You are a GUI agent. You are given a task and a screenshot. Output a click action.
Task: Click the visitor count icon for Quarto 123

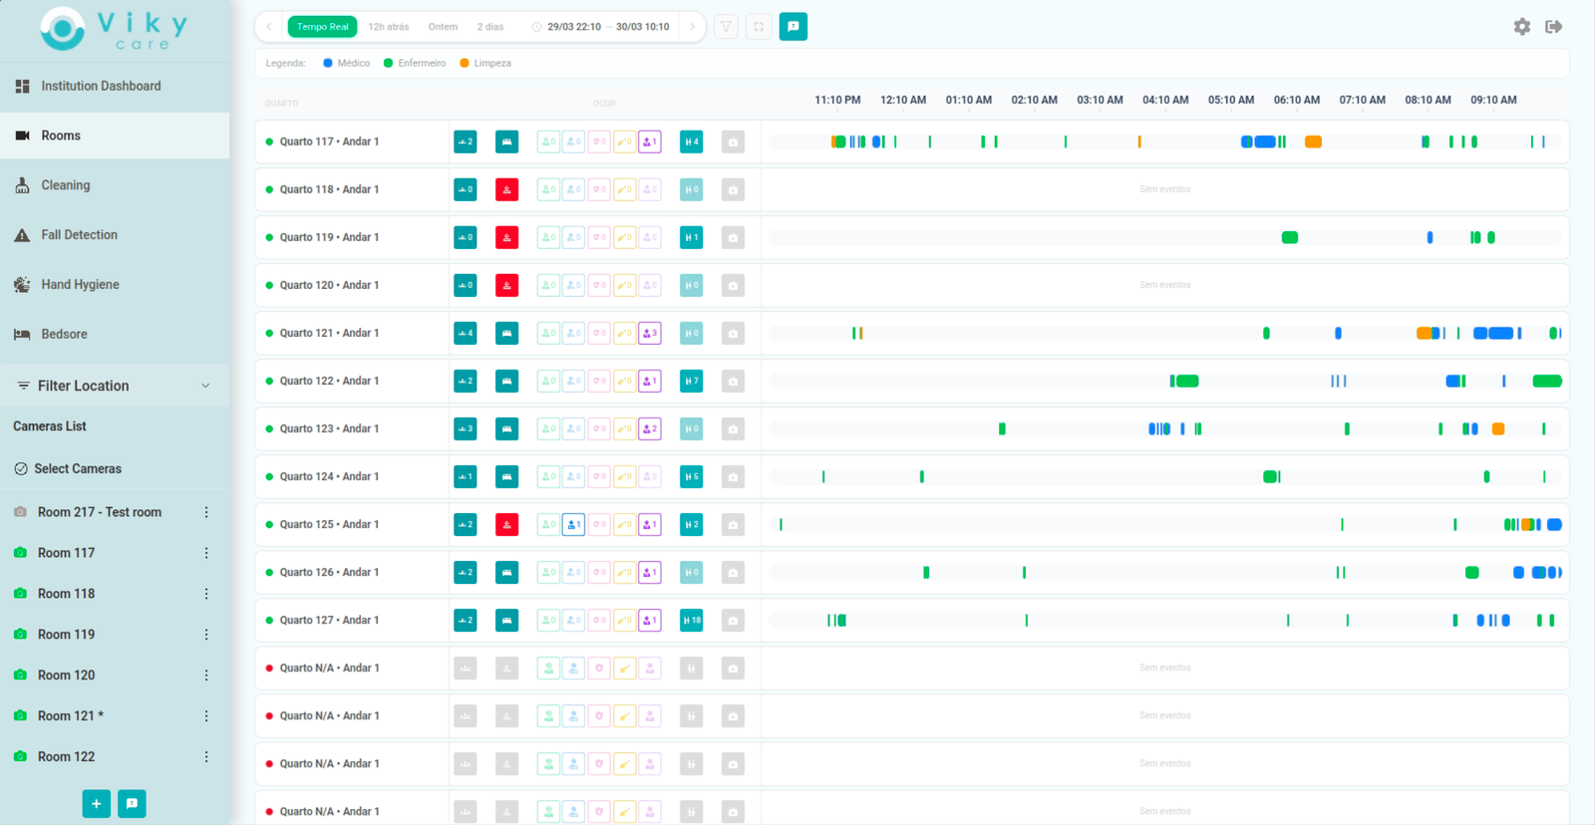(x=650, y=428)
